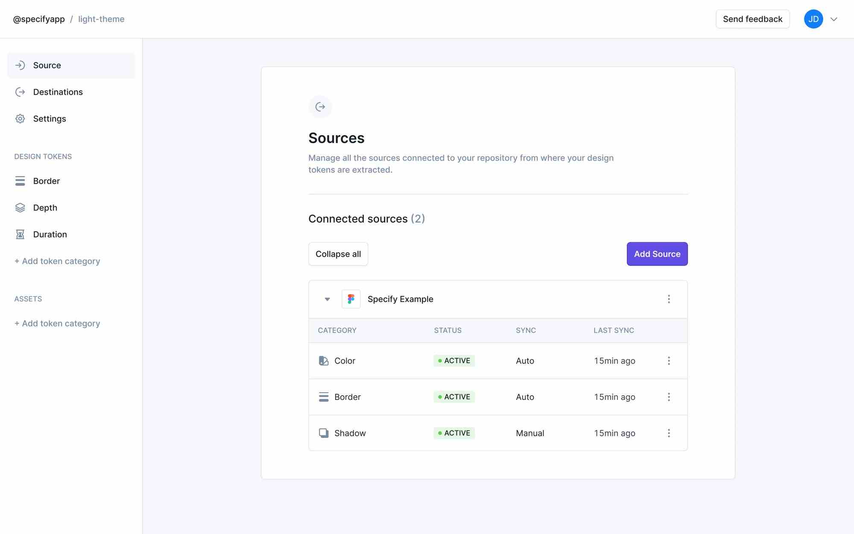The image size is (854, 534).
Task: Click the Color category name
Action: 345,361
